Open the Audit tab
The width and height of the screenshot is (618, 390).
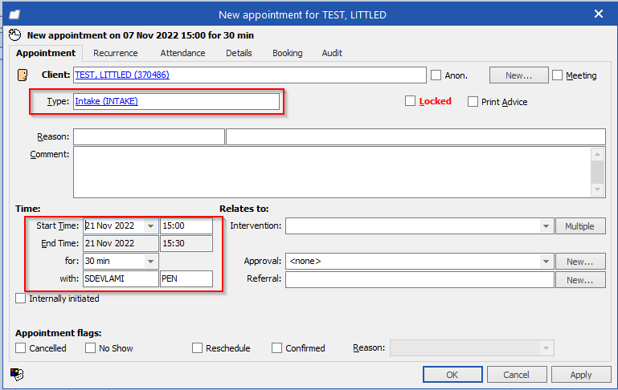tap(332, 53)
